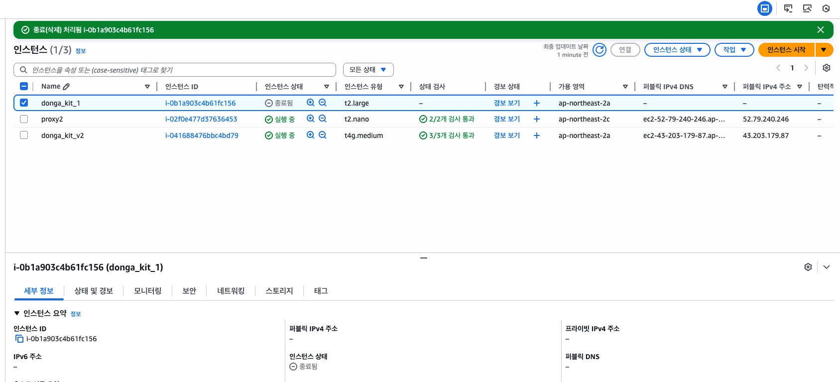Screen dimensions: 840x382
Task: Click zoom-in filter icon for proxy2 state
Action: pos(310,119)
